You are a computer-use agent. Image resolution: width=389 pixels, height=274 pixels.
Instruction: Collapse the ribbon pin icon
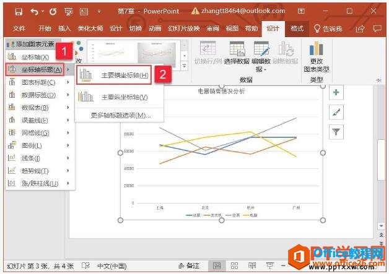tap(379, 80)
